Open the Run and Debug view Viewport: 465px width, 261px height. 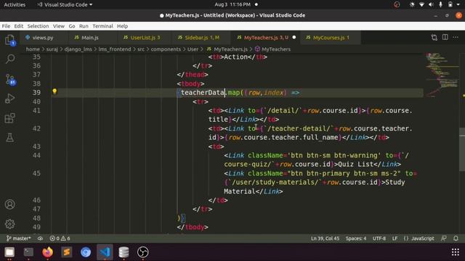click(9, 99)
